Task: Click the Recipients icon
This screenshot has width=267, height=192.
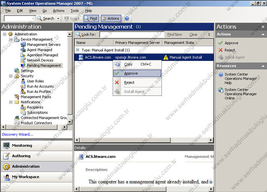Action: pyautogui.click(x=23, y=107)
